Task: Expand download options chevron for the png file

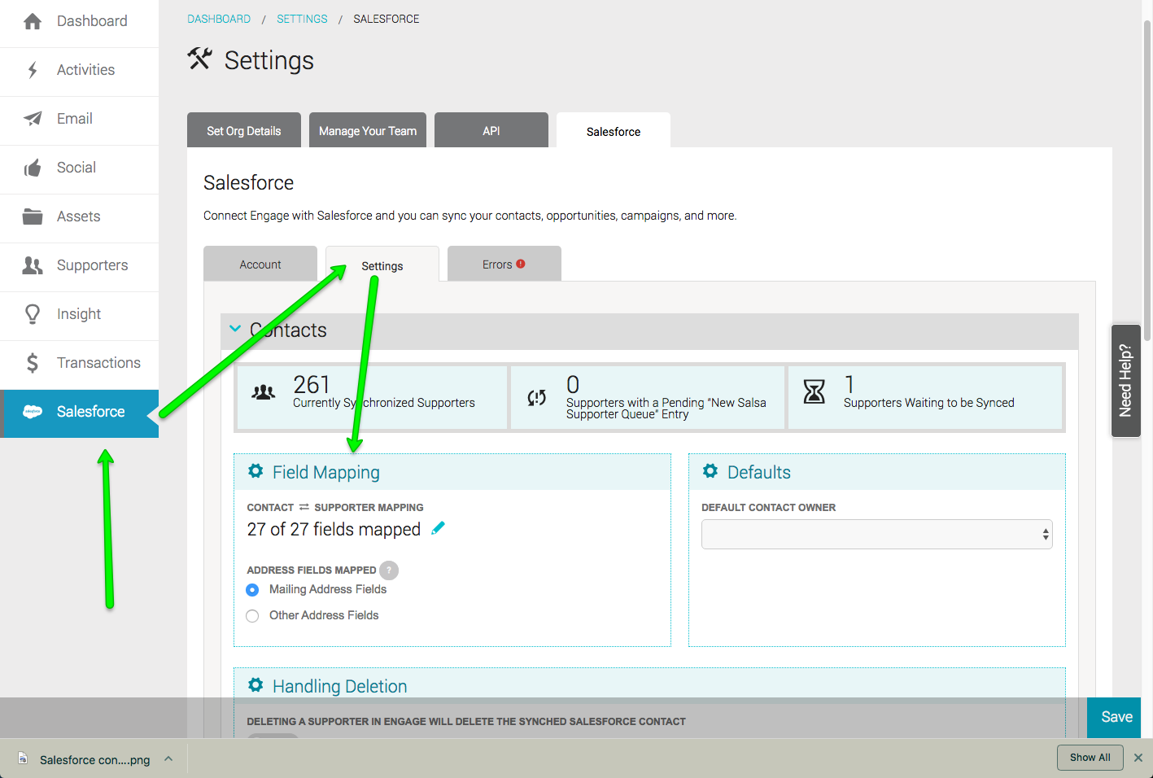Action: click(168, 758)
